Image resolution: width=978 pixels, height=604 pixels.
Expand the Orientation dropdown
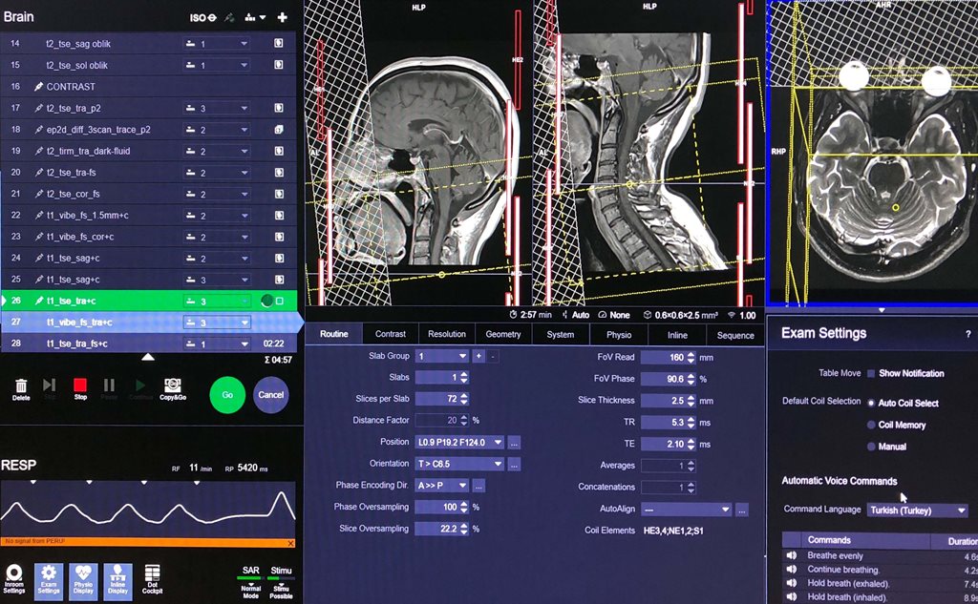(458, 465)
